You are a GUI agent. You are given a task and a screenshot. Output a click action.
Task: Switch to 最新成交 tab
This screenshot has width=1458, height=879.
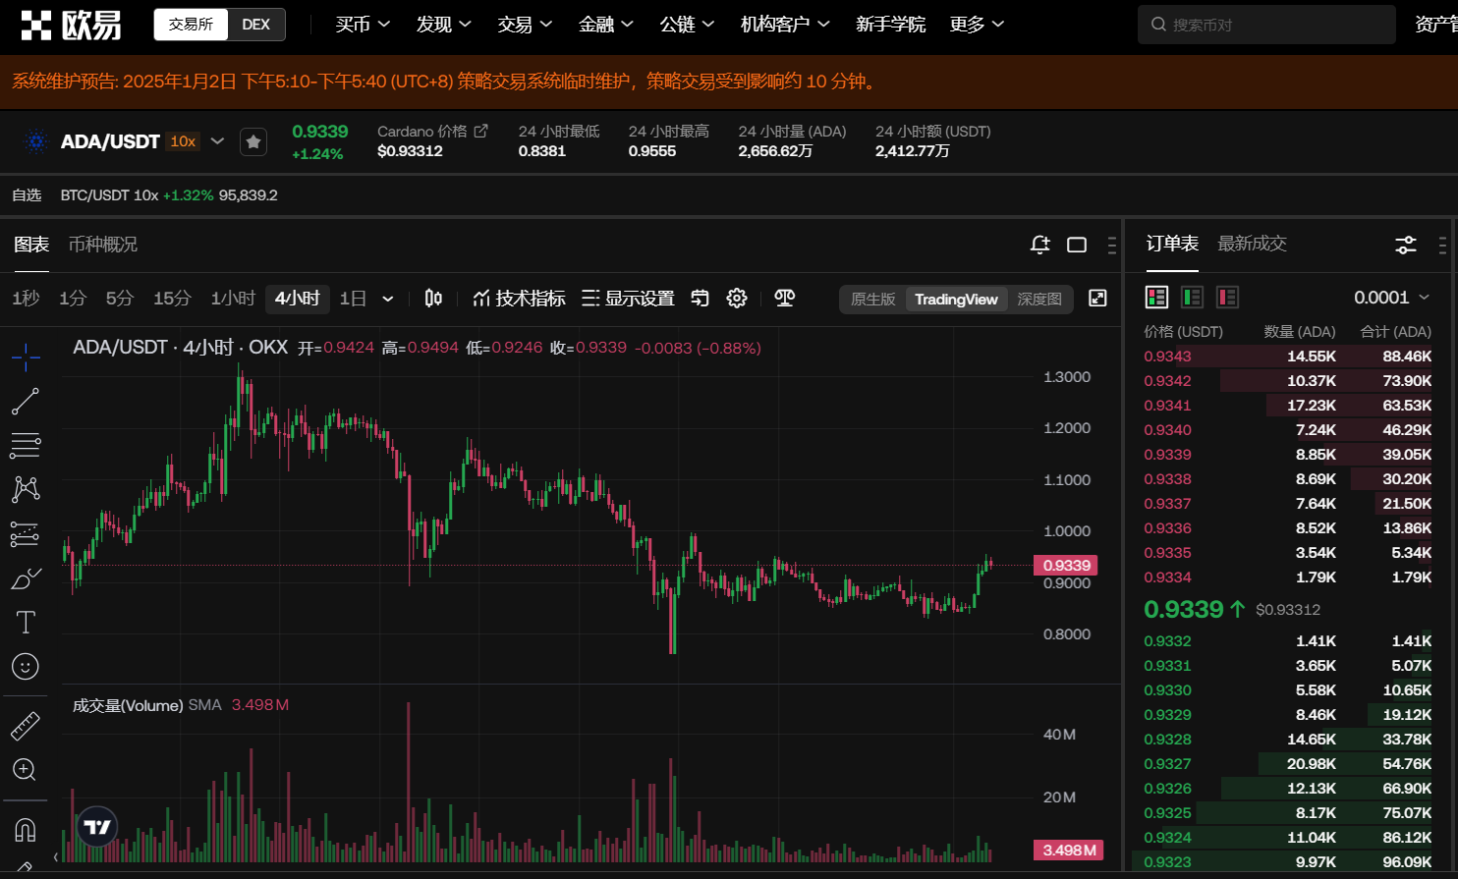1252,244
